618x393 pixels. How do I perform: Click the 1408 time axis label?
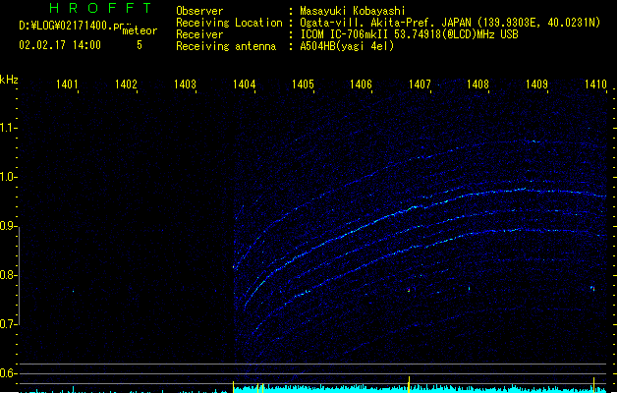(478, 84)
